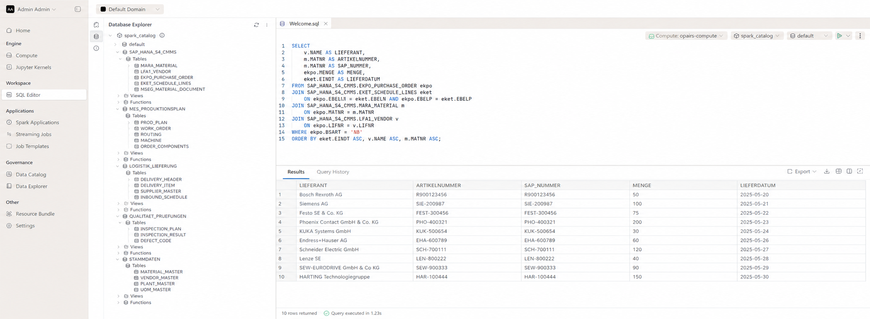Open SQL Editor
870x319 pixels.
pyautogui.click(x=44, y=95)
